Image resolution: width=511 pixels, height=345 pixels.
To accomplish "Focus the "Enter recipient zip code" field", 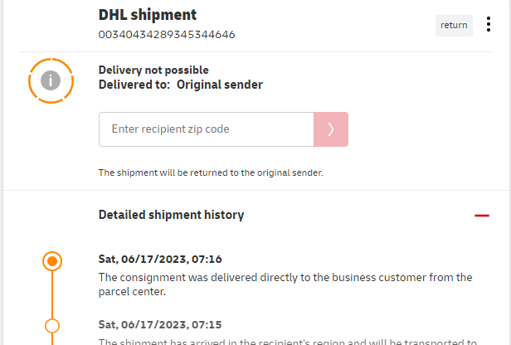I will coord(206,129).
